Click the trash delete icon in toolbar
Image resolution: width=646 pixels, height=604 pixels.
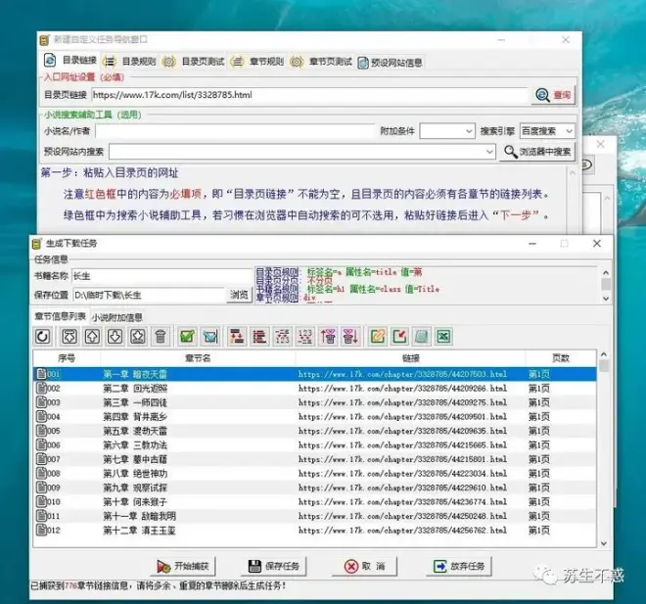point(161,337)
